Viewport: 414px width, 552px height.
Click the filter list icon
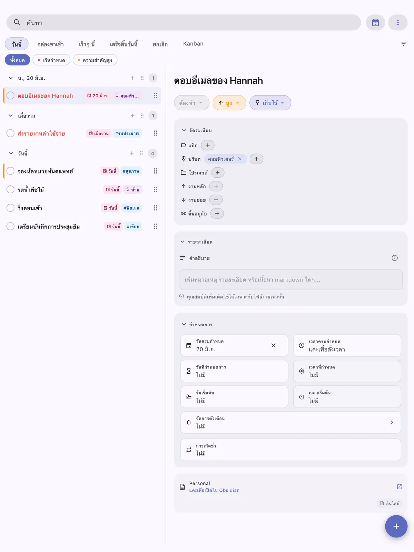pyautogui.click(x=403, y=44)
